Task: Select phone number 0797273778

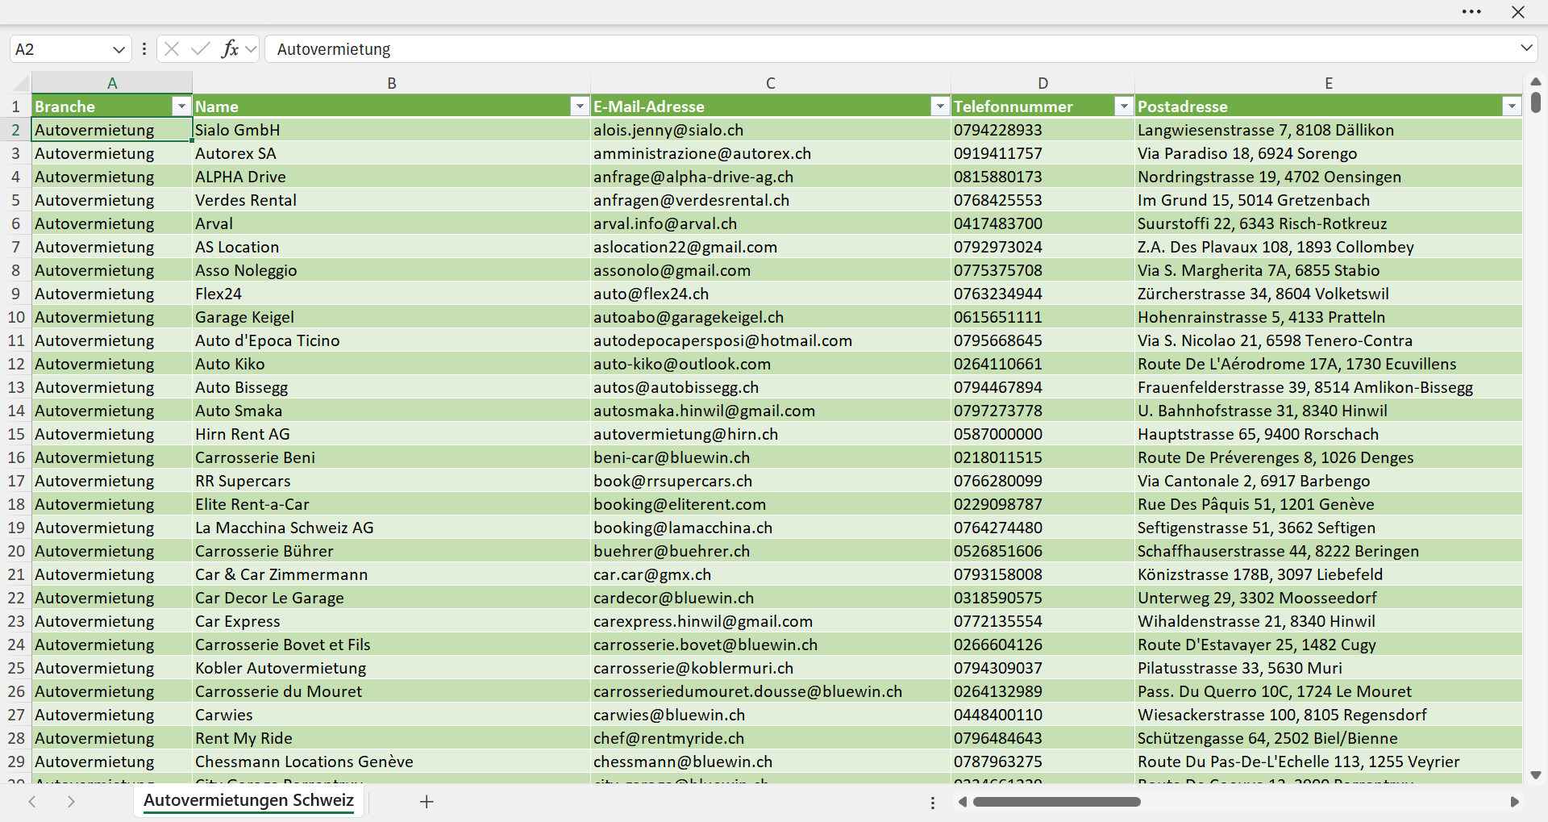Action: (1043, 411)
